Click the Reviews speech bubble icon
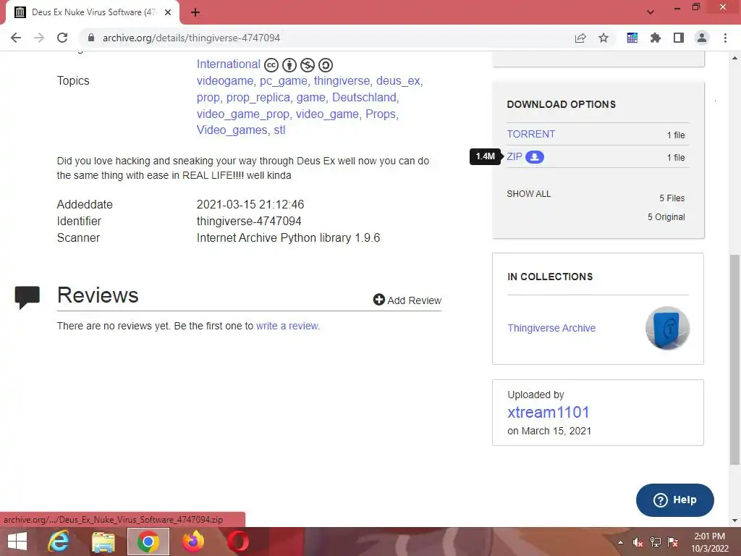 [27, 298]
